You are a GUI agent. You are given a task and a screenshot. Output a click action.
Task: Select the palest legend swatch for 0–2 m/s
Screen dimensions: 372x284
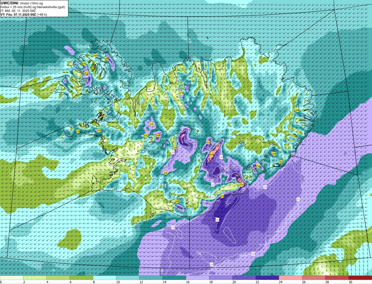pos(12,278)
